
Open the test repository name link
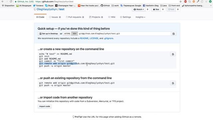pyautogui.click(x=62, y=9)
